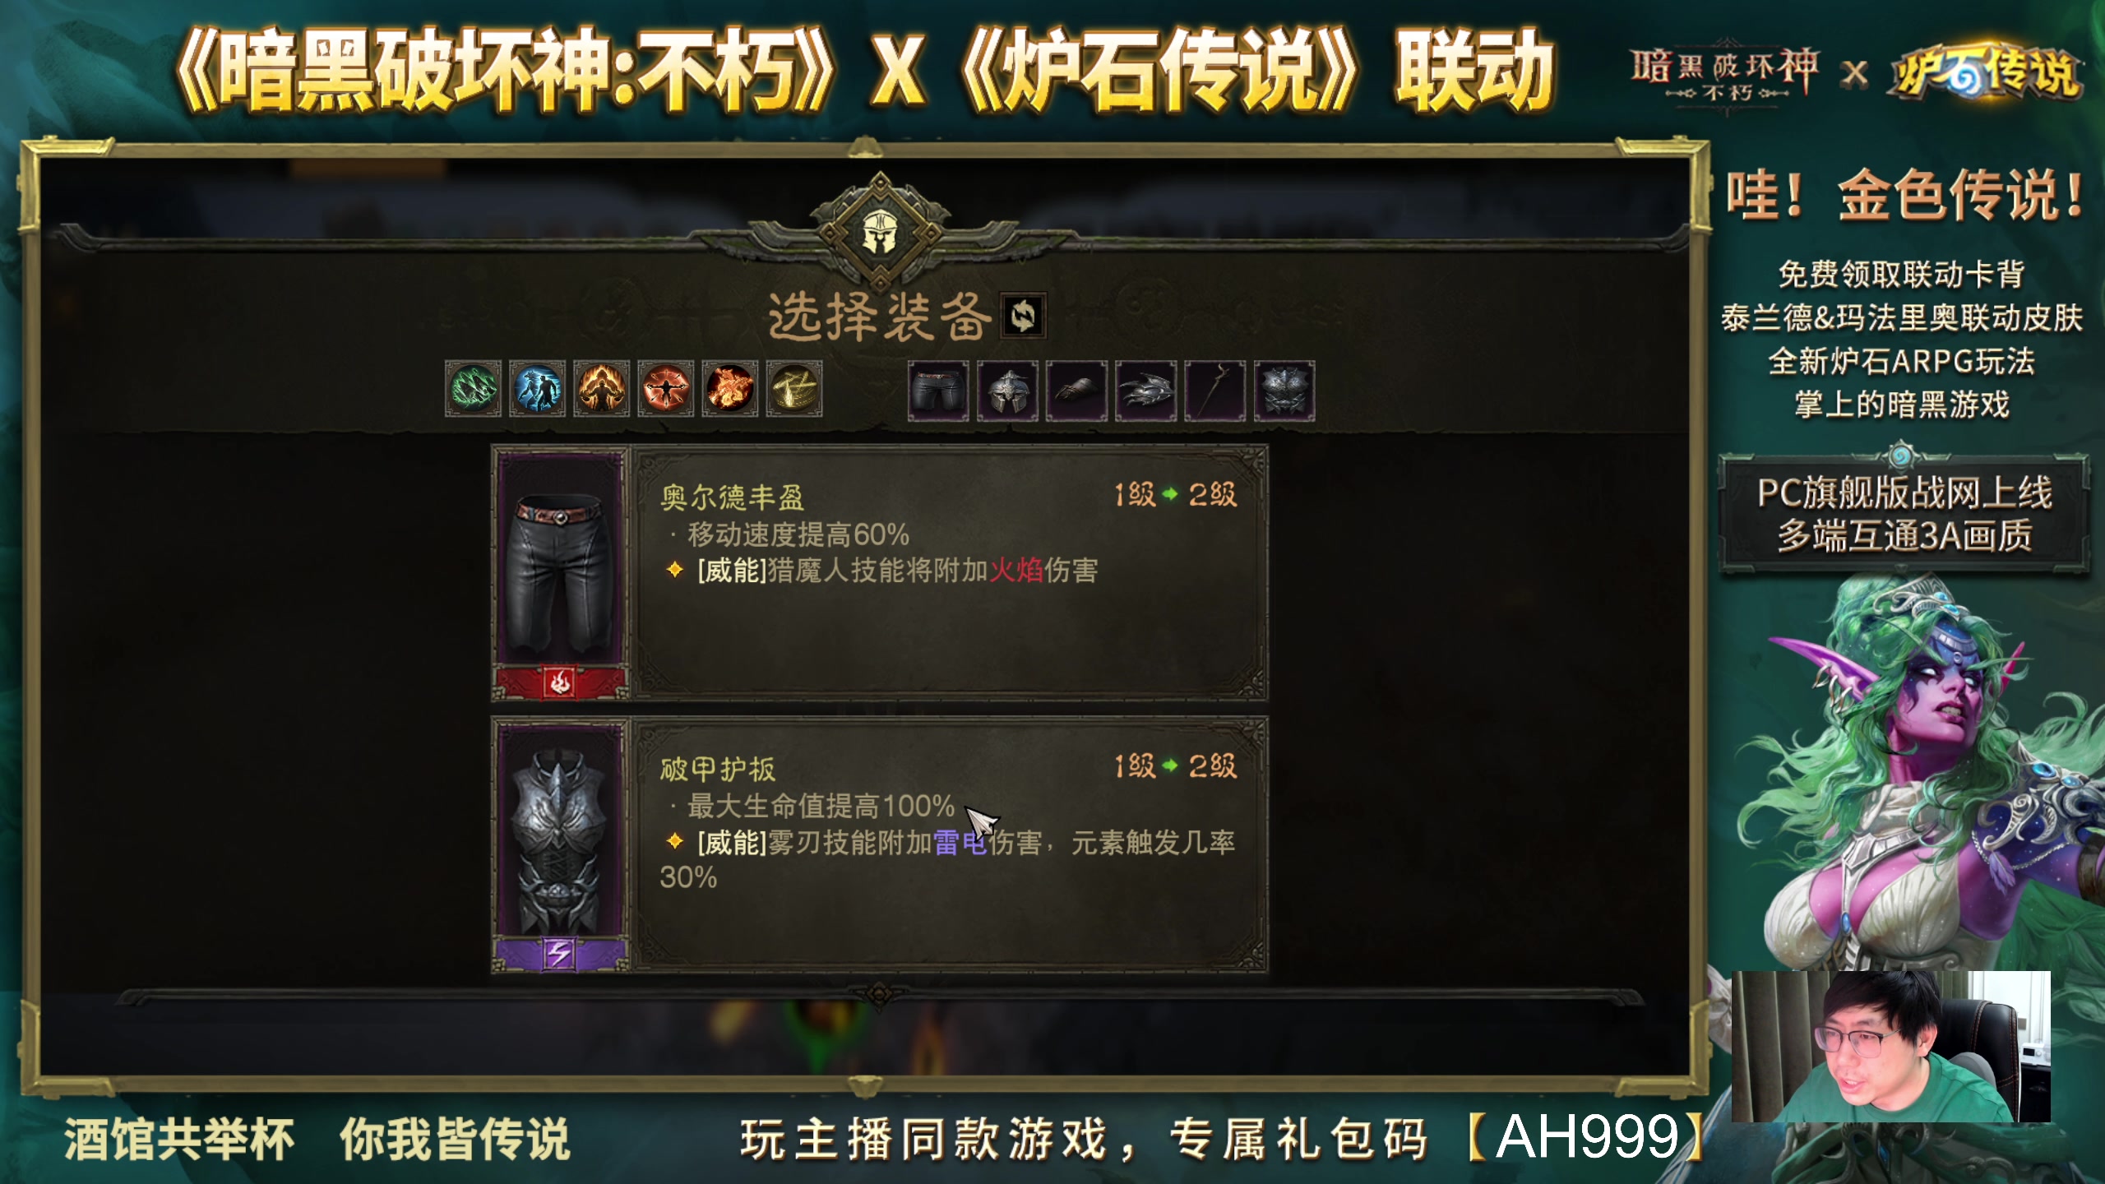Image resolution: width=2105 pixels, height=1184 pixels.
Task: Click the pants equipment slot icon
Action: click(938, 391)
